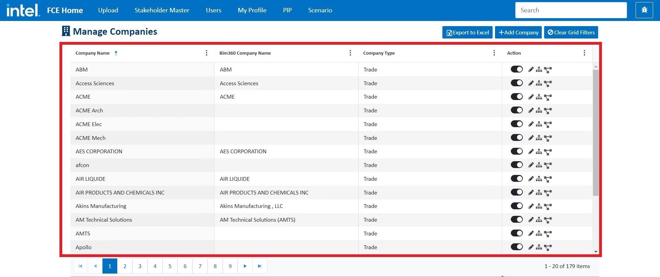Open hierarchy icon for Akins Manufacturing
This screenshot has height=277, width=660.
539,206
